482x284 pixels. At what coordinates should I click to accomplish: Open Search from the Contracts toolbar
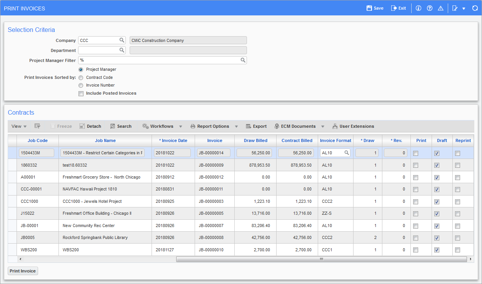[x=121, y=126]
